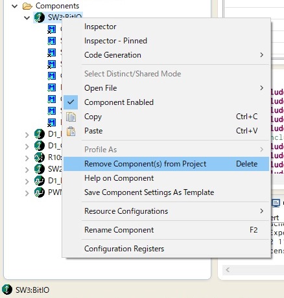This screenshot has height=298, width=284.
Task: Click the SW3:BitIO icon in the status bar
Action: [x=7, y=290]
